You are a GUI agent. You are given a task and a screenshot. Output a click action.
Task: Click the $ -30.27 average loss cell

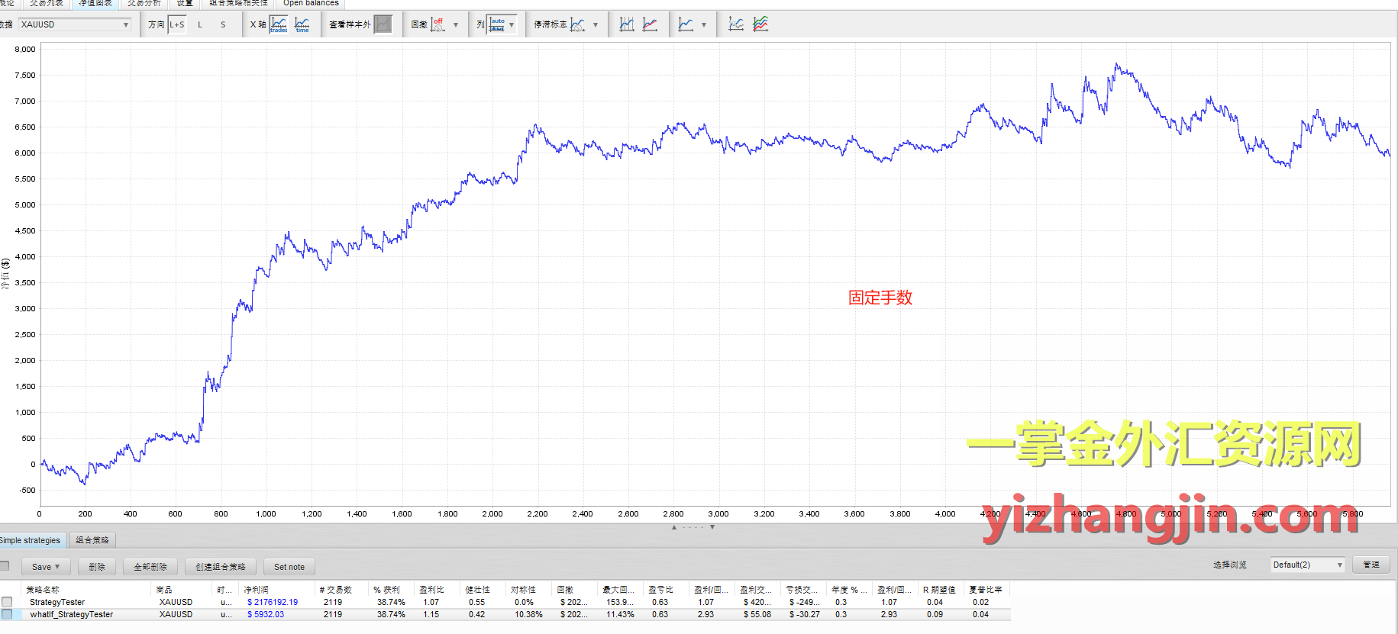pyautogui.click(x=805, y=614)
